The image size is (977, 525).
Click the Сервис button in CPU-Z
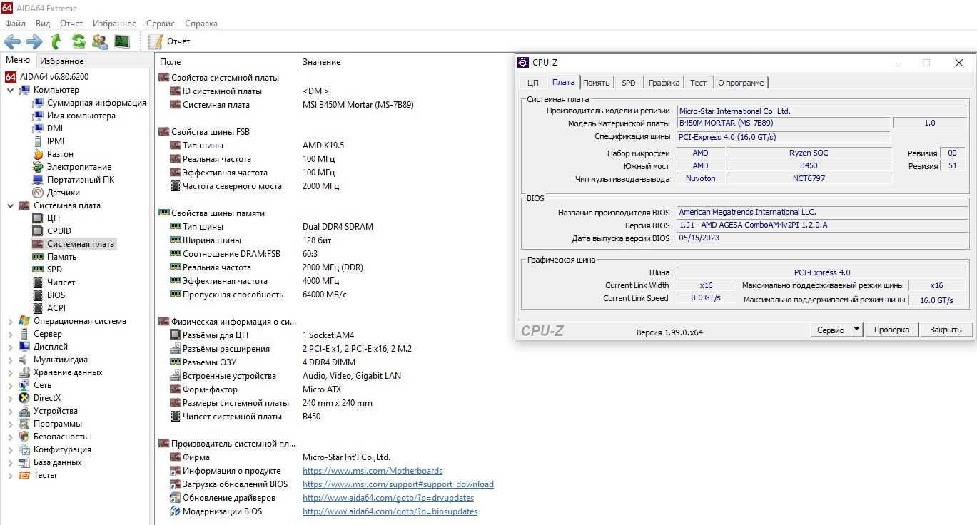(831, 330)
